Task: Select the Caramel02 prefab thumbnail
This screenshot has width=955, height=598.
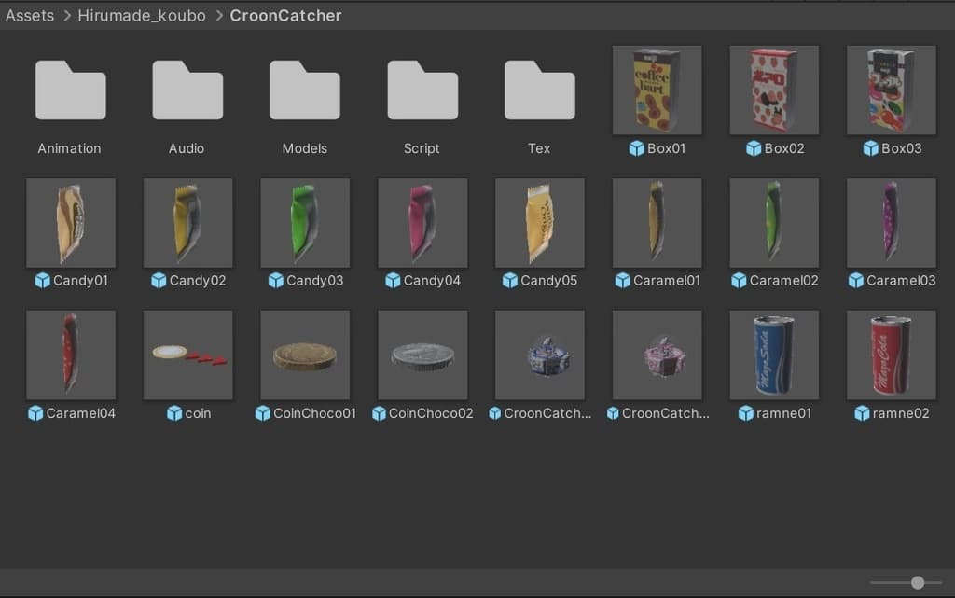Action: point(774,223)
